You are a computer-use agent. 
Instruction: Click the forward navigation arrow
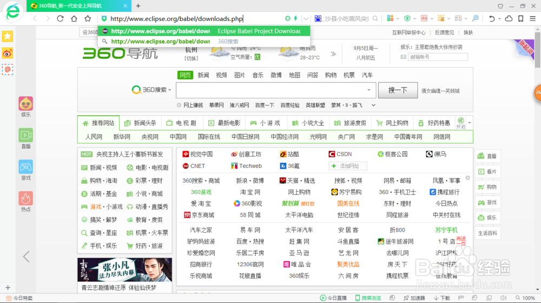[x=48, y=18]
